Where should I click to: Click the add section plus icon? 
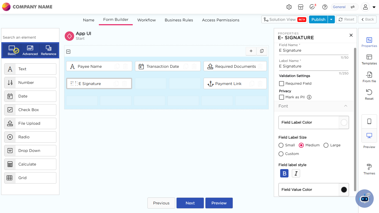251,51
